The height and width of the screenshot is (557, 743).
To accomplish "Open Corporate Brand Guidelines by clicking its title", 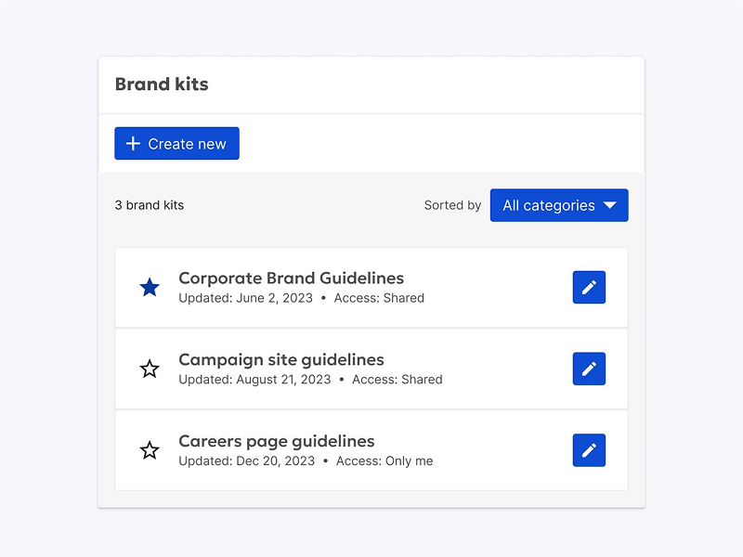I will pyautogui.click(x=292, y=278).
